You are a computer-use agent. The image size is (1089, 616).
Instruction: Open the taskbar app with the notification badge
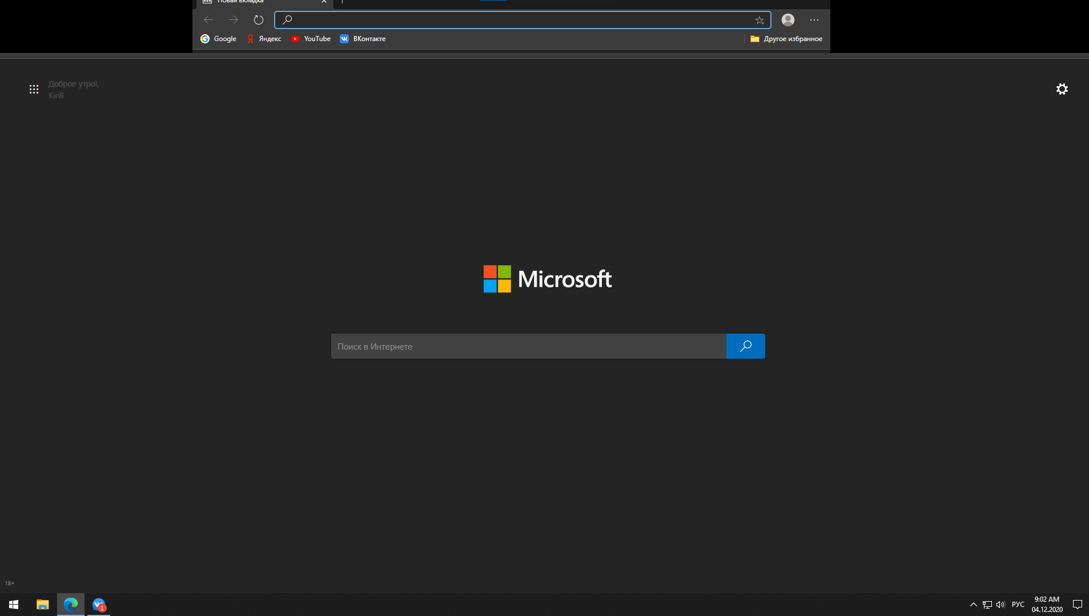(x=99, y=605)
